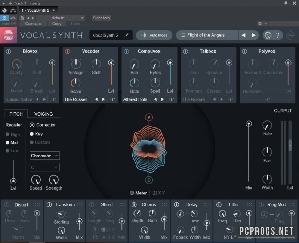This screenshot has height=243, width=299.
Task: Click the host Copy button
Action: (x=57, y=24)
